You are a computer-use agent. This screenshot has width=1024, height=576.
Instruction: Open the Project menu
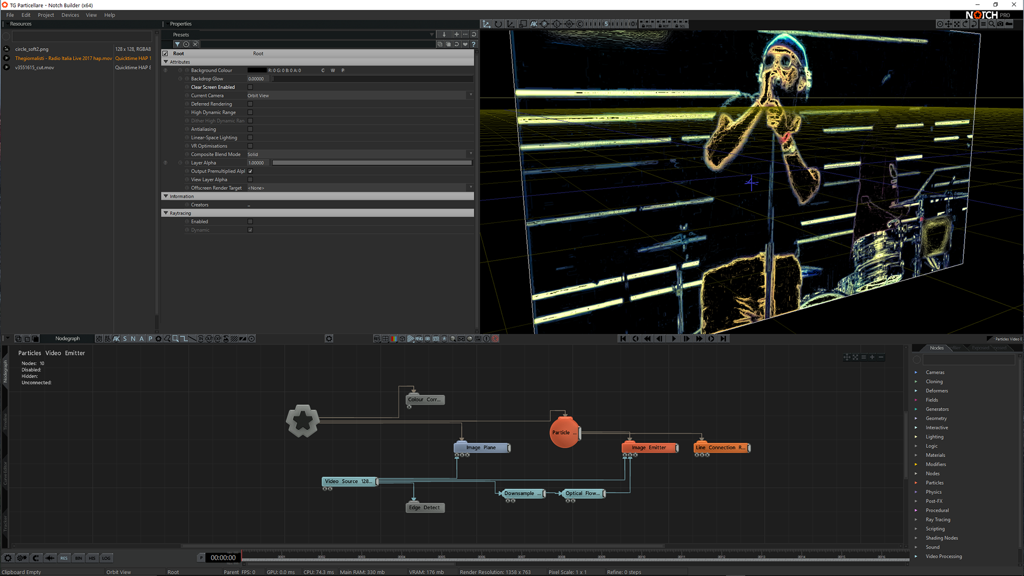click(46, 15)
